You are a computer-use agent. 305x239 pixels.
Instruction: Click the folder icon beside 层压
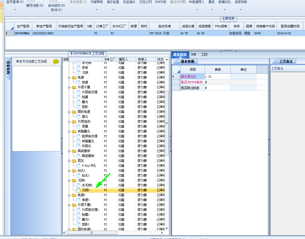(x=74, y=161)
